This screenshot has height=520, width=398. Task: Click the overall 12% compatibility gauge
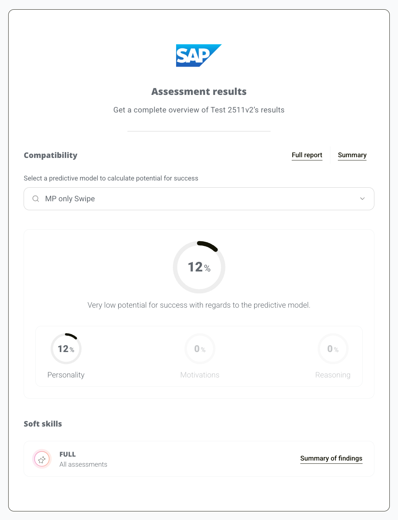199,267
